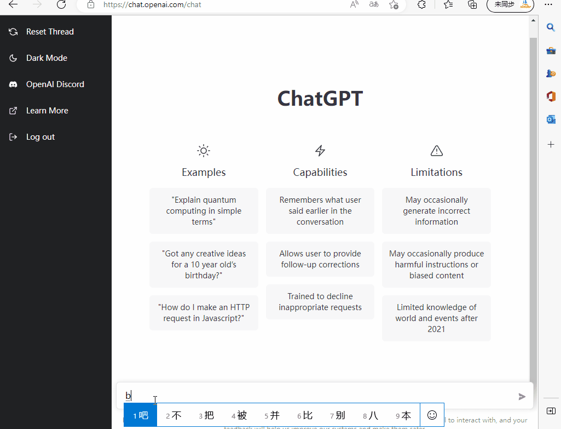Image resolution: width=561 pixels, height=429 pixels.
Task: Click the scrollbar up arrow
Action: pos(533,20)
